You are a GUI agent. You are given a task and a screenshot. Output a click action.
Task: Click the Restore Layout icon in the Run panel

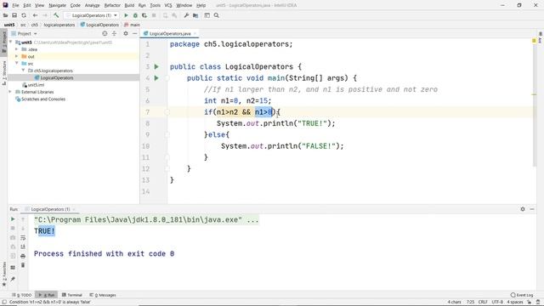(x=13, y=268)
